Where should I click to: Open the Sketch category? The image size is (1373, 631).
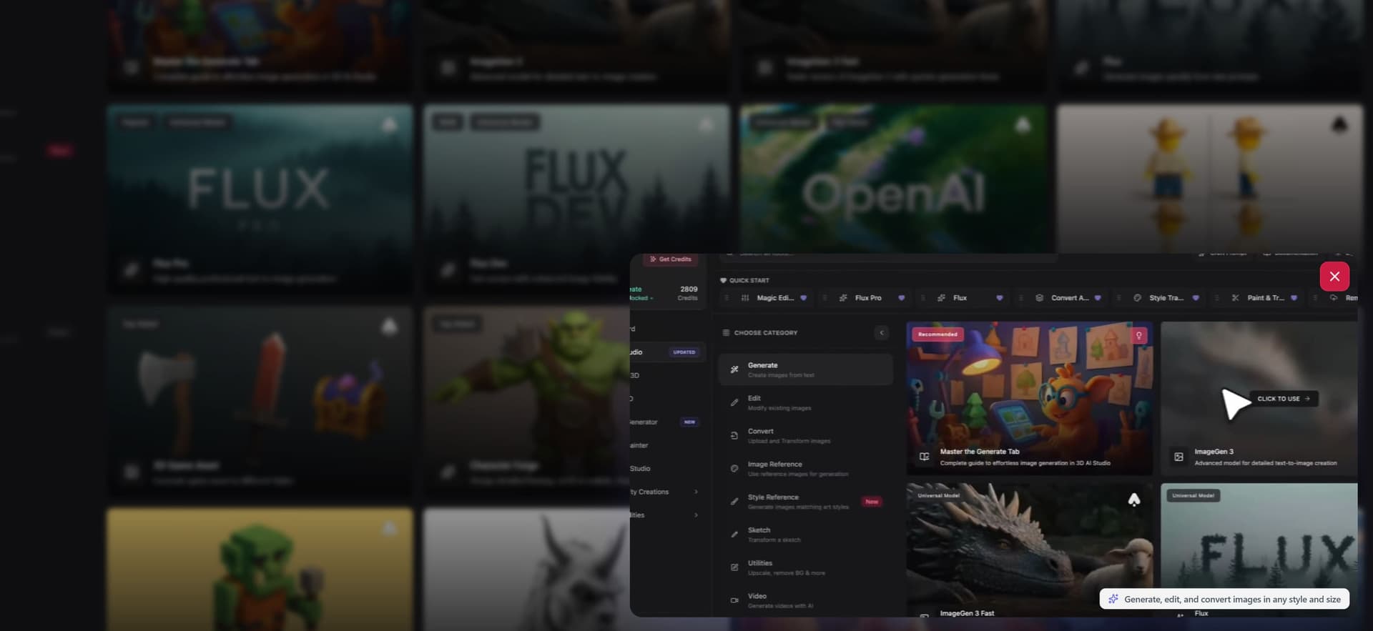805,535
